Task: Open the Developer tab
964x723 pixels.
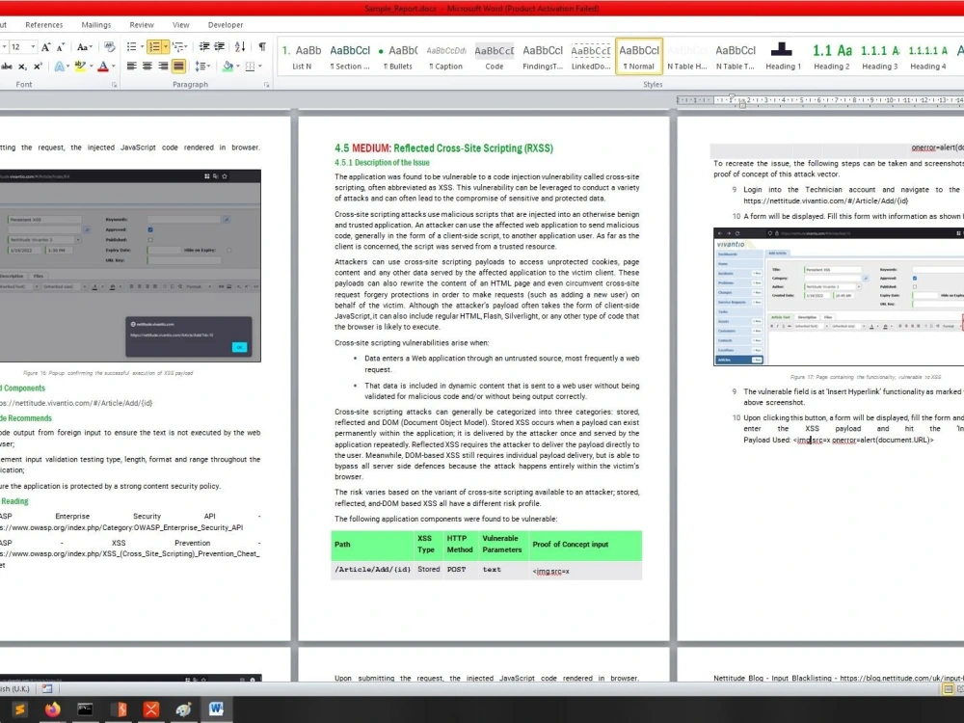Action: (225, 25)
